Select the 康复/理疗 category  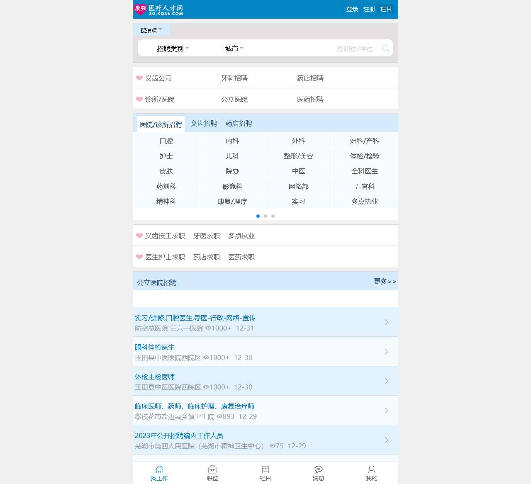click(232, 202)
